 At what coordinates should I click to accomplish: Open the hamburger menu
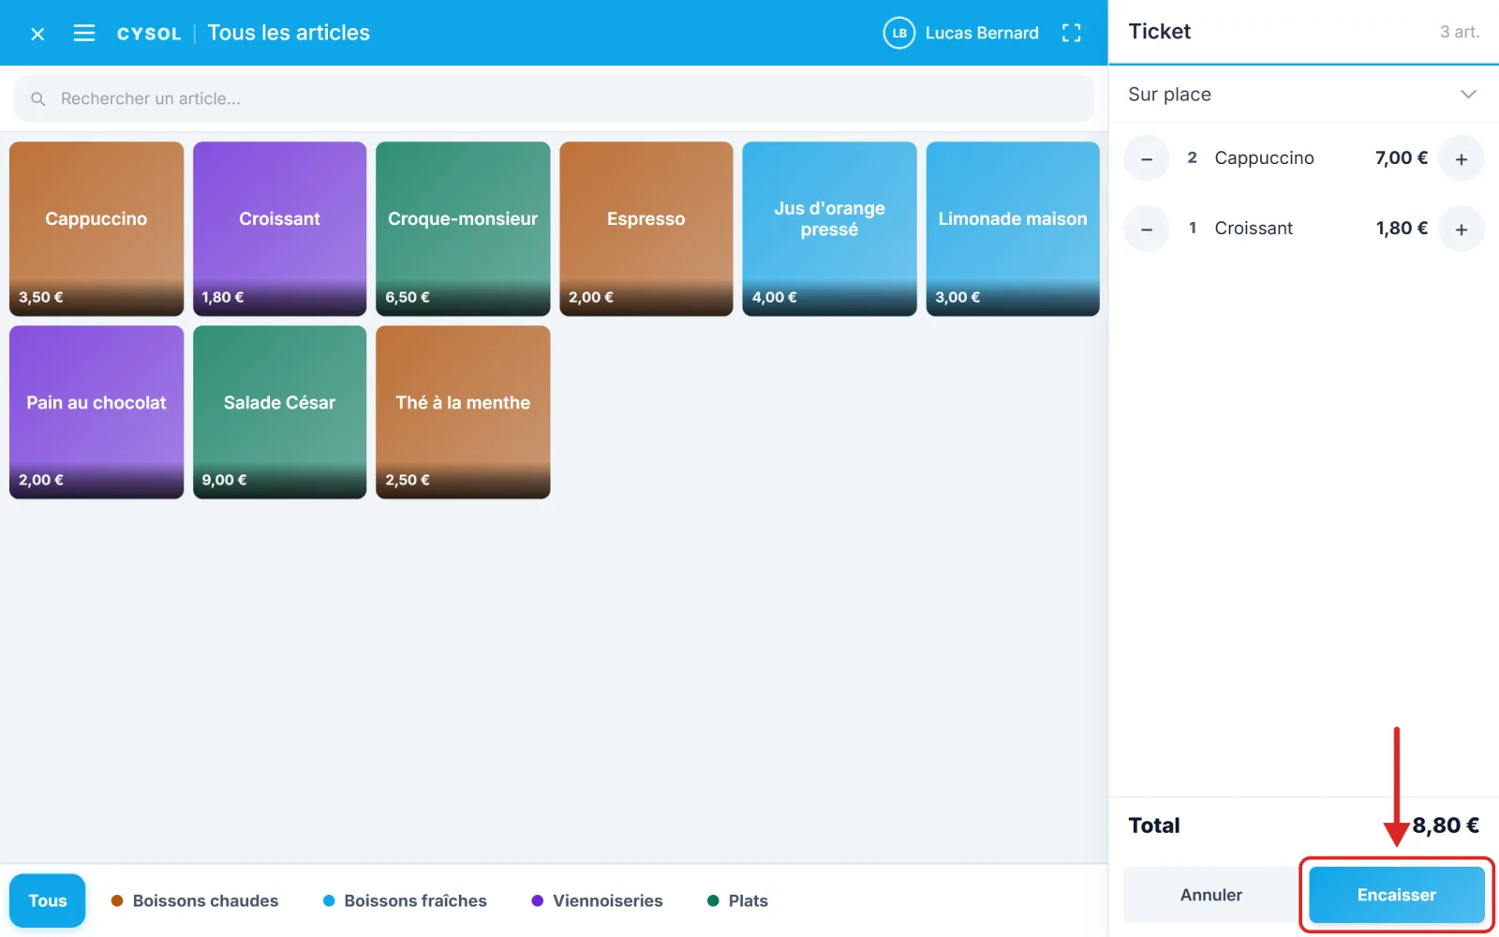(84, 34)
